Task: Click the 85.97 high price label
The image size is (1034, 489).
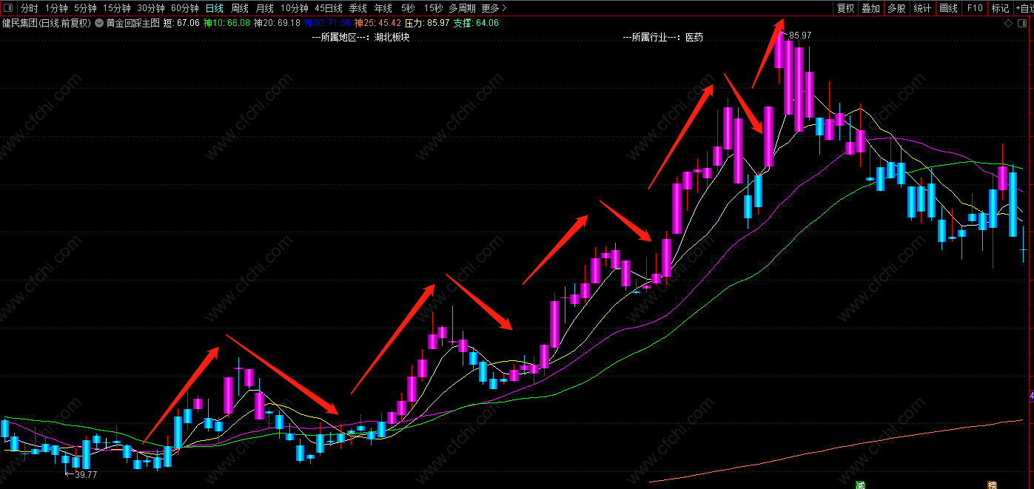Action: tap(800, 36)
